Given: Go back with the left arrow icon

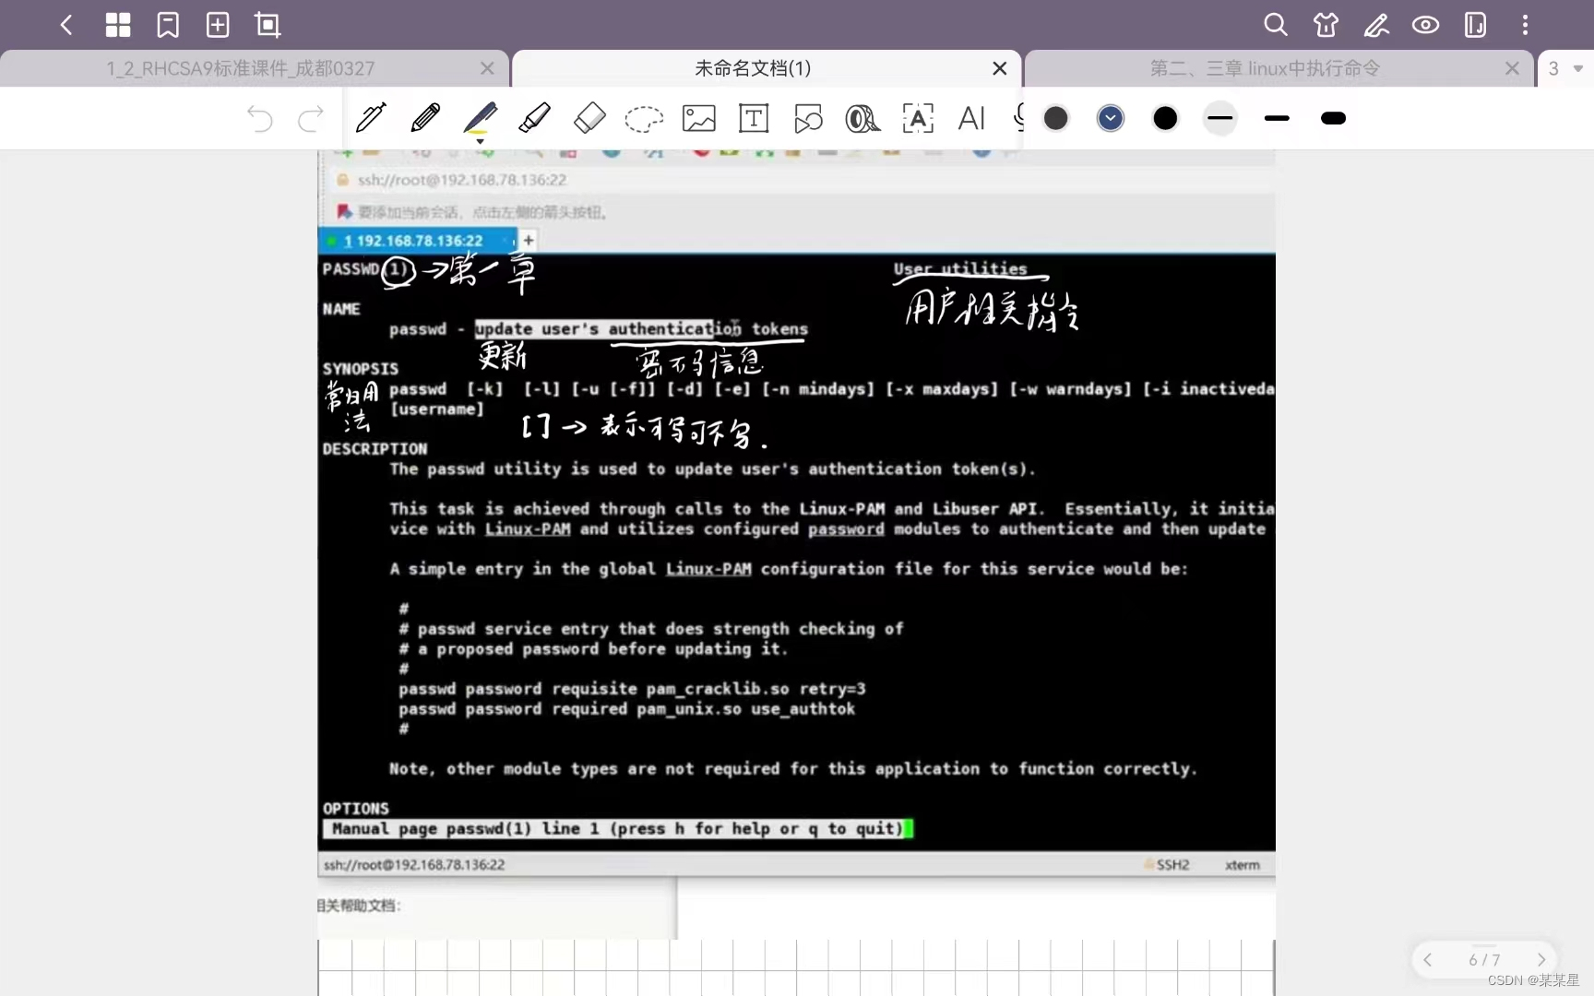Looking at the screenshot, I should point(66,25).
